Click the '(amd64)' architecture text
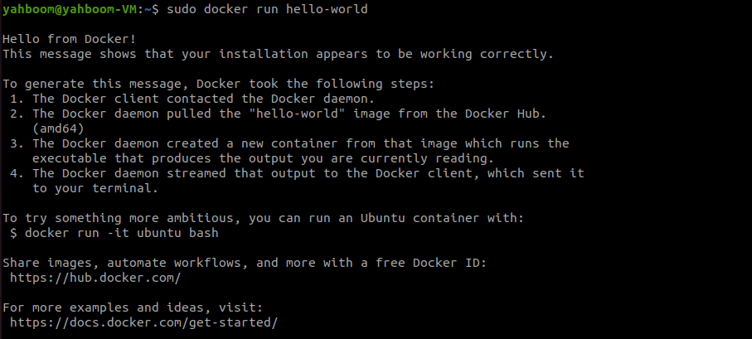This screenshot has height=339, width=752. tap(58, 128)
